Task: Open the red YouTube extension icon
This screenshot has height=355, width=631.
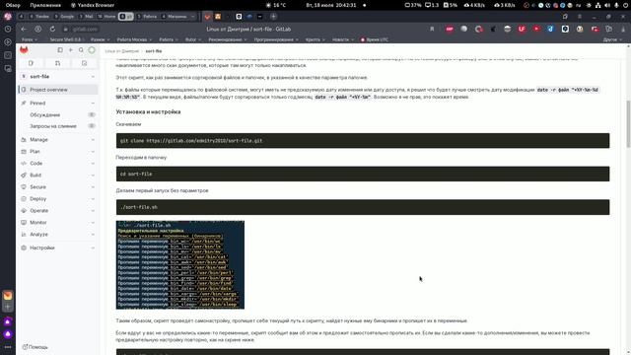Action: click(x=536, y=29)
